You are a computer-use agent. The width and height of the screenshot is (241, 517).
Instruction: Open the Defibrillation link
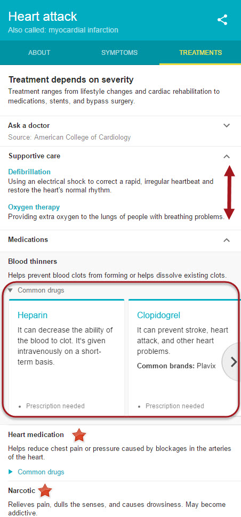(29, 172)
